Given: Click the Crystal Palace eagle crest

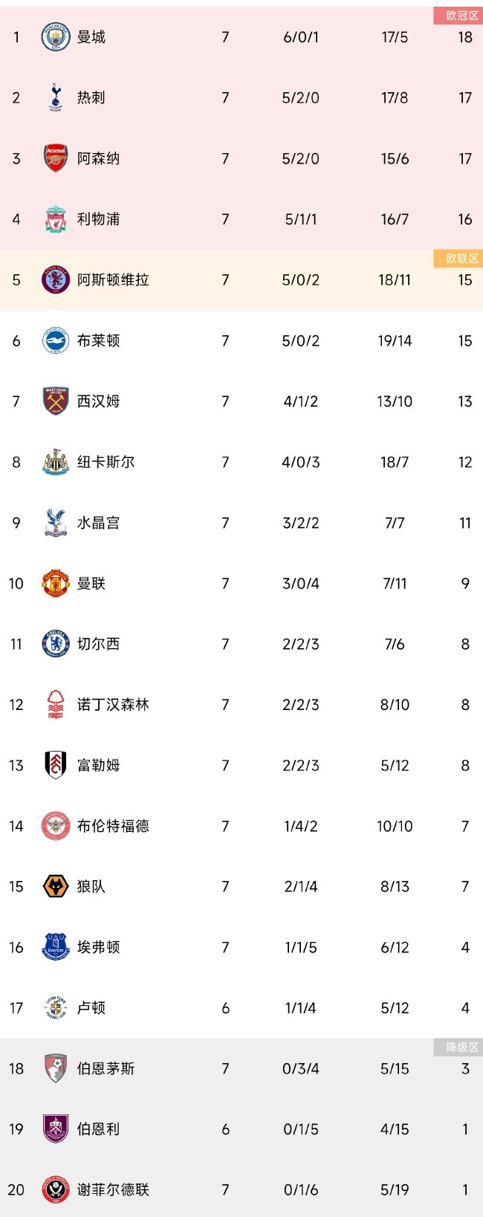Looking at the screenshot, I should point(56,523).
